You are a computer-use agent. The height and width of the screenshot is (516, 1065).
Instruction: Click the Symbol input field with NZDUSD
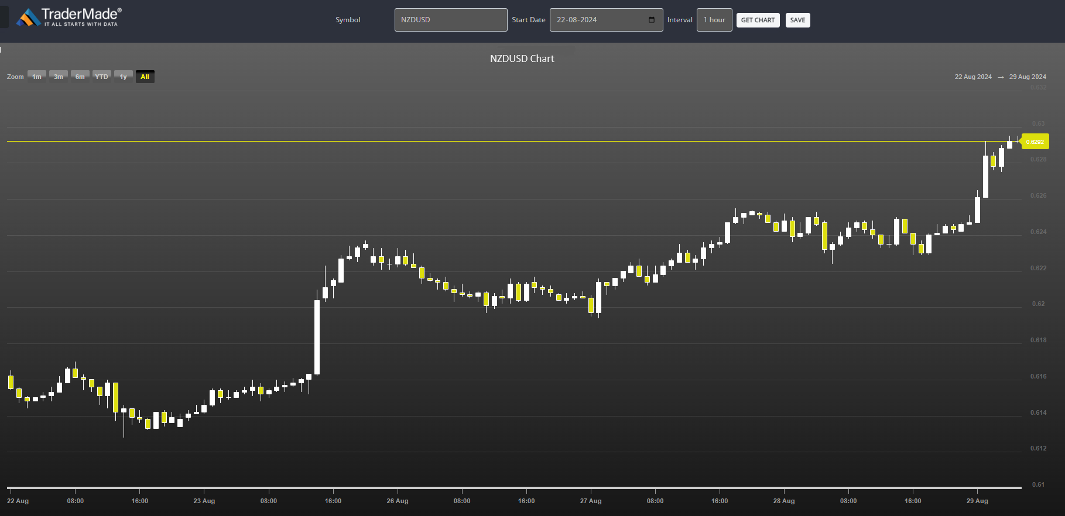[x=451, y=20]
